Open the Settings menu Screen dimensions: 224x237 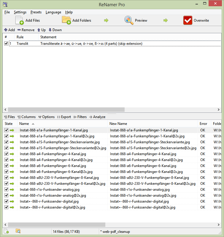point(20,12)
